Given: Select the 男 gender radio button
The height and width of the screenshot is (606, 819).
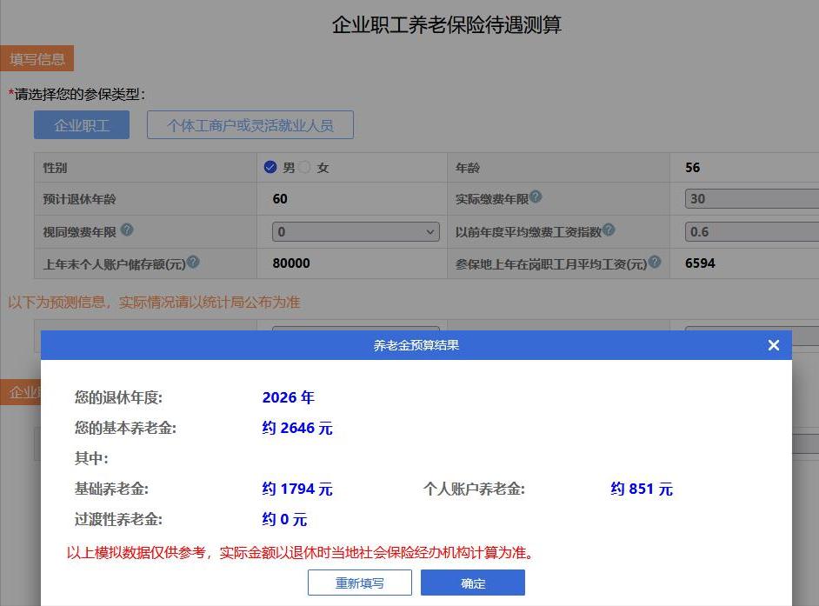Looking at the screenshot, I should click(x=270, y=166).
